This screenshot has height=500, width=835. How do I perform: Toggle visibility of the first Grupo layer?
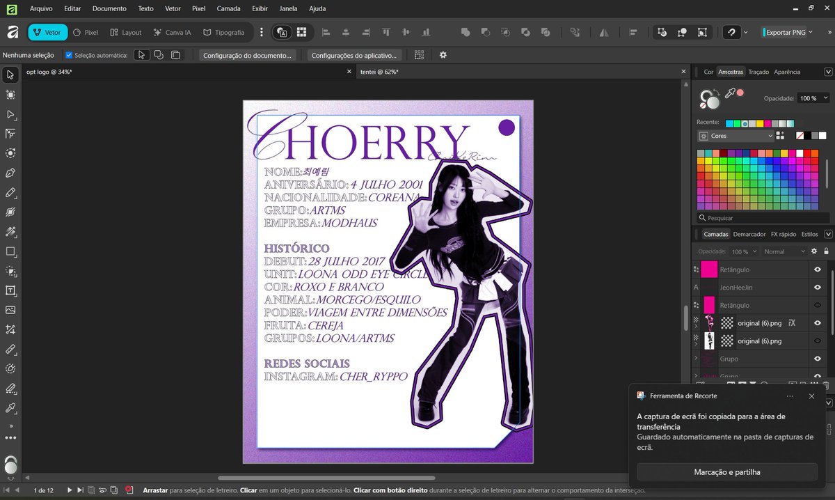pos(818,359)
